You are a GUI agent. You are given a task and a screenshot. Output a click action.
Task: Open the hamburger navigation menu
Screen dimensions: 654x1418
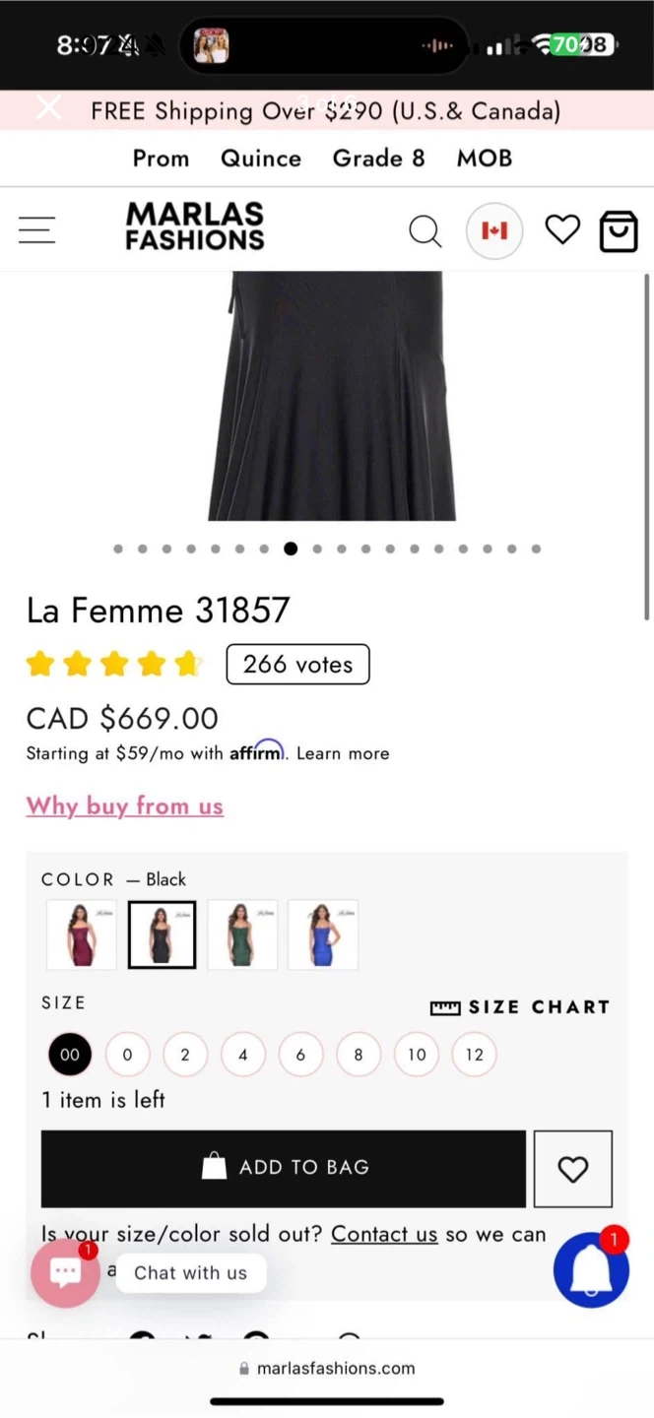(37, 230)
